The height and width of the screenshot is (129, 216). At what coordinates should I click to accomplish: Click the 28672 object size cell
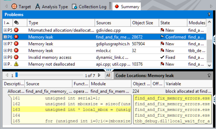pyautogui.click(x=137, y=37)
